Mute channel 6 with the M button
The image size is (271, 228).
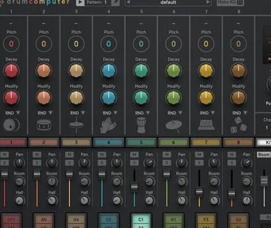[x=167, y=155]
